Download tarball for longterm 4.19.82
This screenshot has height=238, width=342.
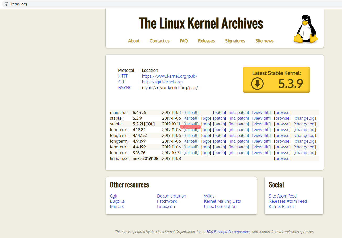tap(191, 130)
